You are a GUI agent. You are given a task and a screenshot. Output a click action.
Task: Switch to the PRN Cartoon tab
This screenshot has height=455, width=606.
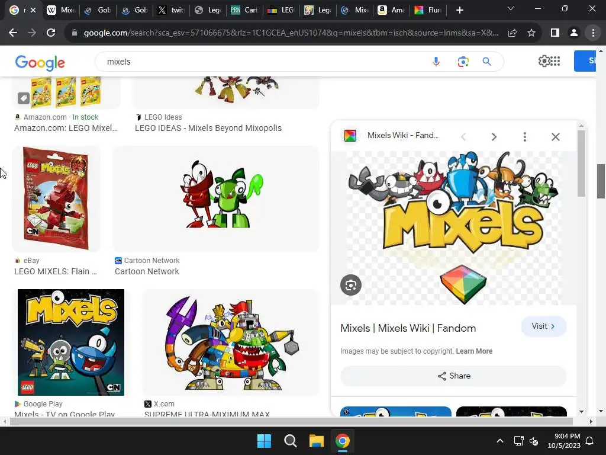244,10
